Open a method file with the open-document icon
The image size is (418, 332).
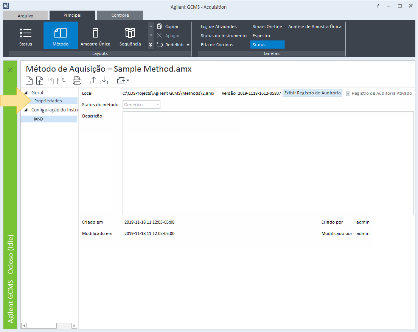(x=40, y=80)
